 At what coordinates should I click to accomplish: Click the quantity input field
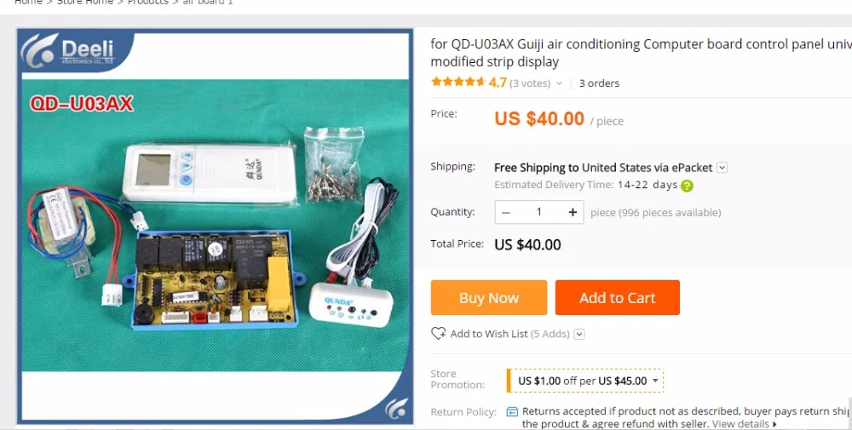pos(539,212)
